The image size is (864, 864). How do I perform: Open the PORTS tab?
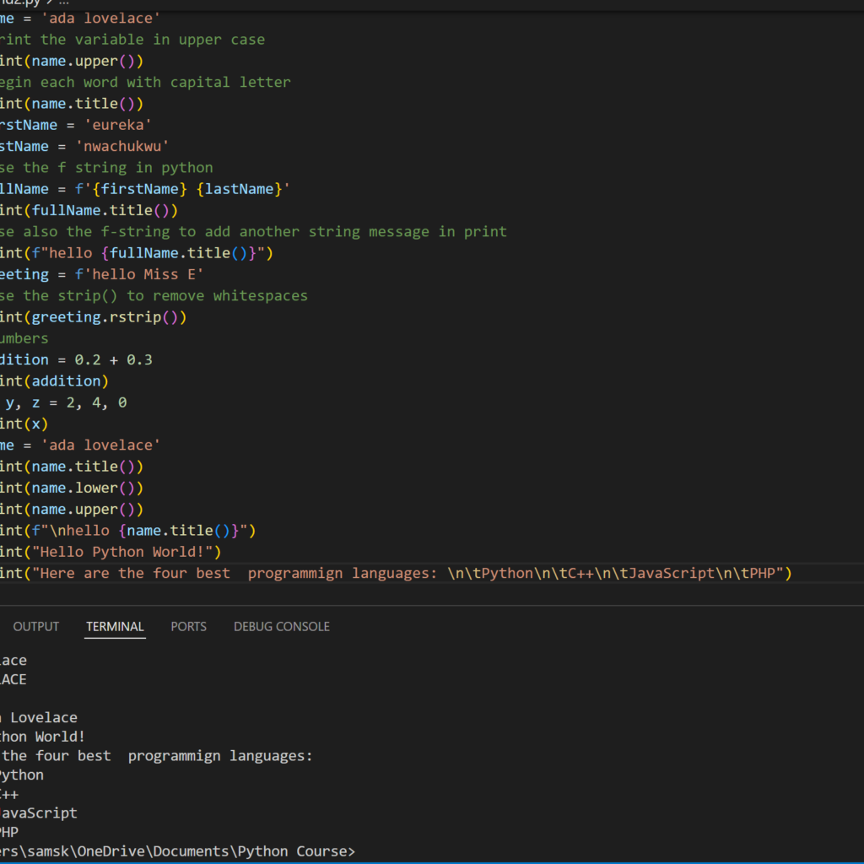(x=188, y=626)
